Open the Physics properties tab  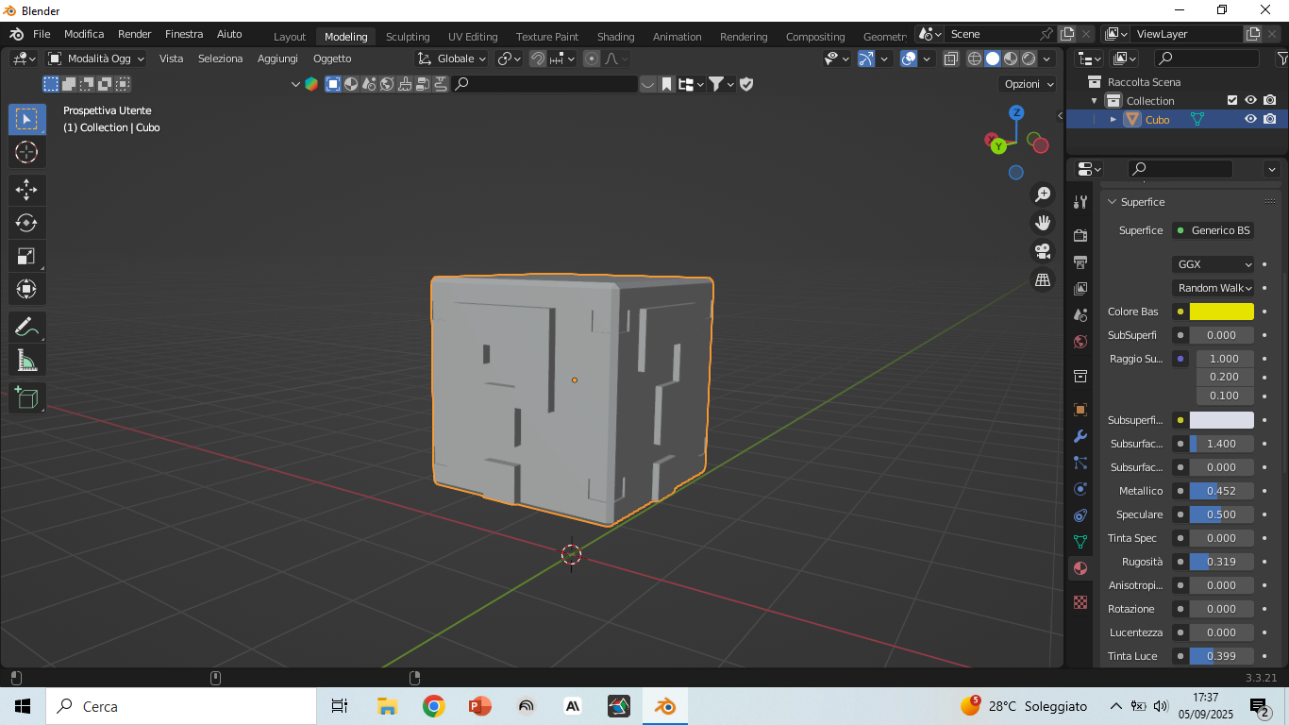tap(1080, 489)
